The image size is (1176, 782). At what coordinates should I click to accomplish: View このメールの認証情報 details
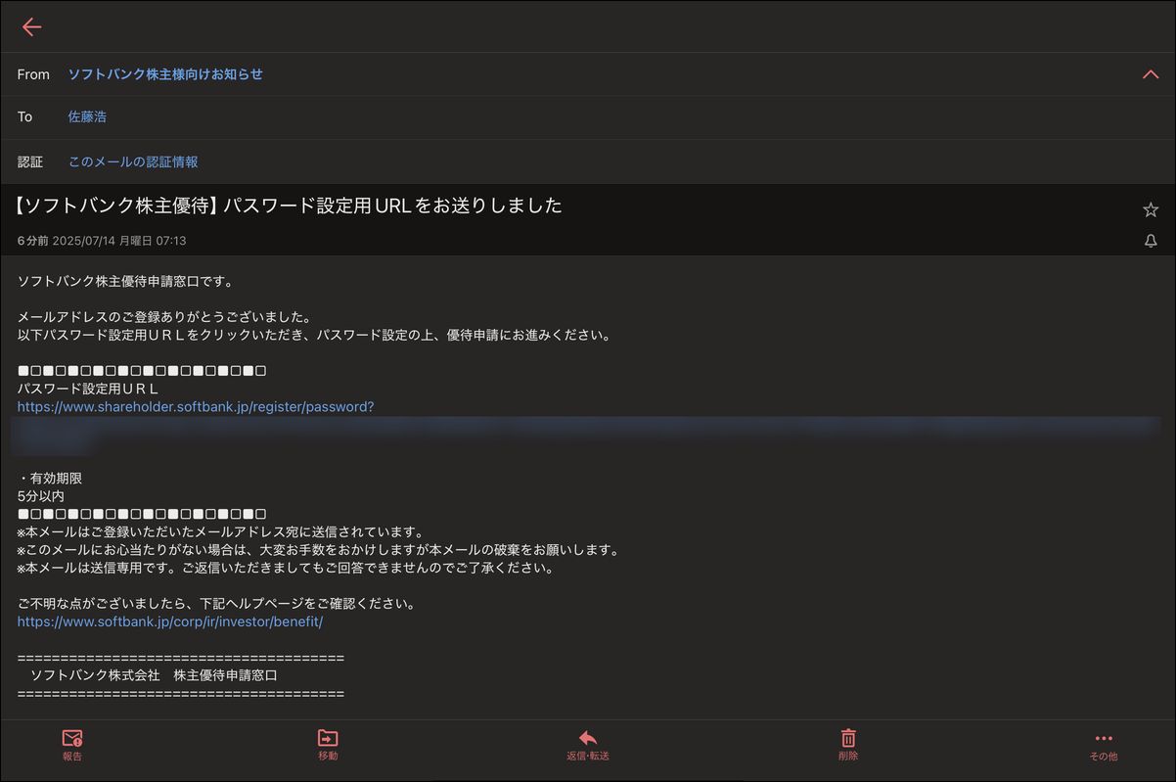click(x=133, y=161)
